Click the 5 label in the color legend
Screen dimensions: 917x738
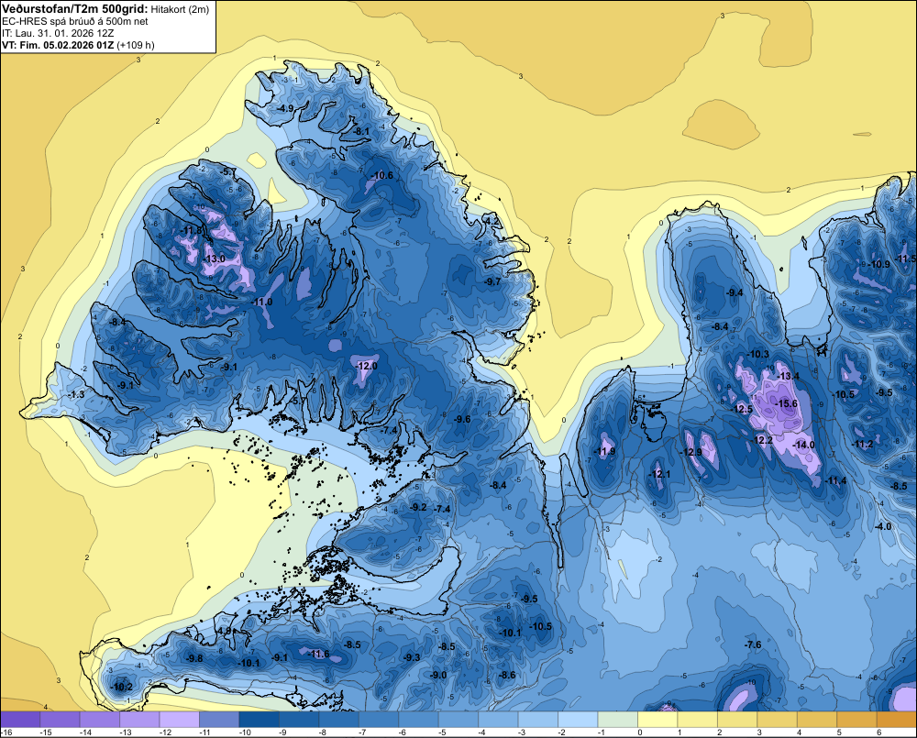pyautogui.click(x=839, y=732)
